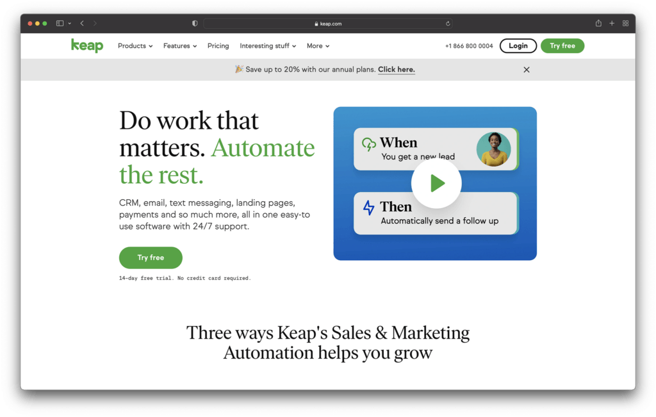Click the '14-day free trial' text
656x417 pixels.
(185, 278)
